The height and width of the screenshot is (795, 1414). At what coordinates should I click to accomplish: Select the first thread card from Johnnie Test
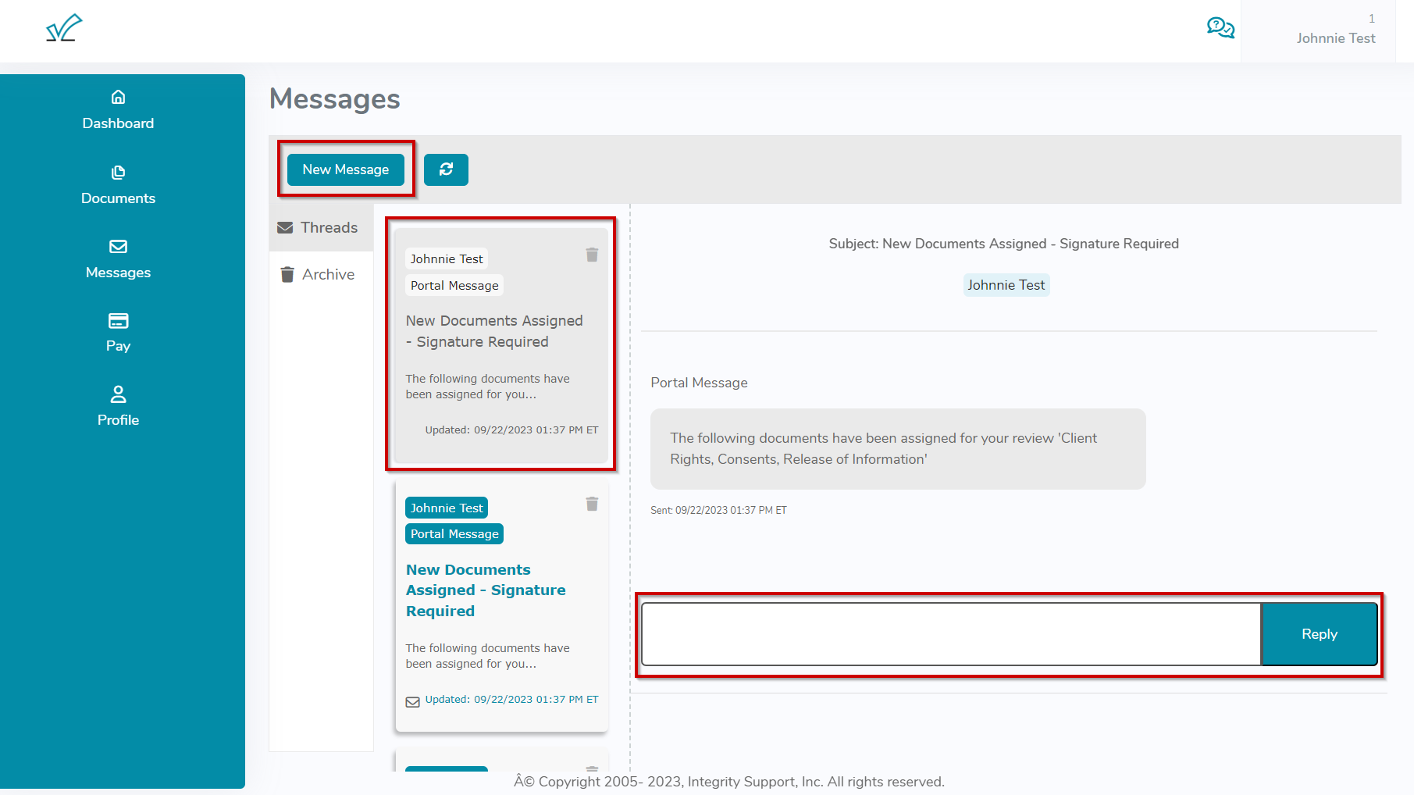[x=500, y=344]
